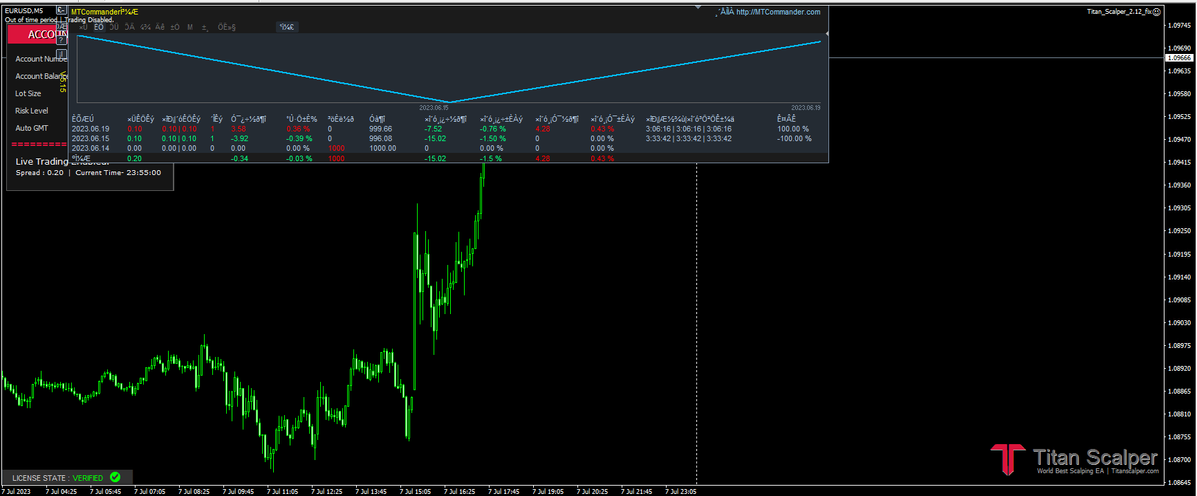The height and width of the screenshot is (496, 1197).
Task: Click the 'Current Time- 23:55:00' readout
Action: [x=118, y=173]
